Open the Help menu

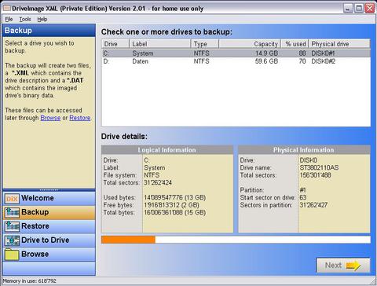tap(42, 19)
